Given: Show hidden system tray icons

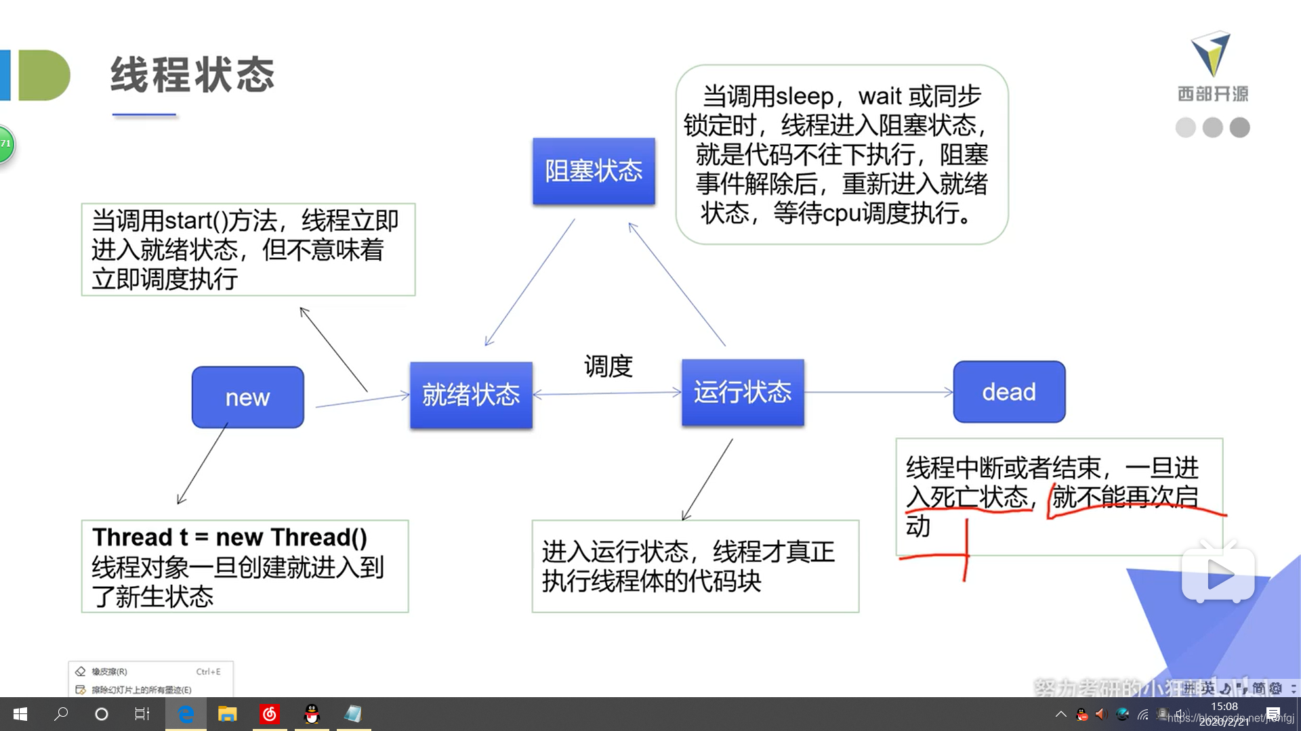Looking at the screenshot, I should tap(1061, 714).
